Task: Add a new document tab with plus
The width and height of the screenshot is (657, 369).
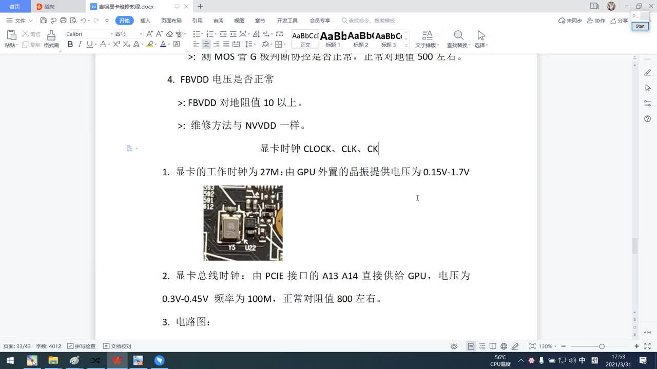Action: coord(200,6)
